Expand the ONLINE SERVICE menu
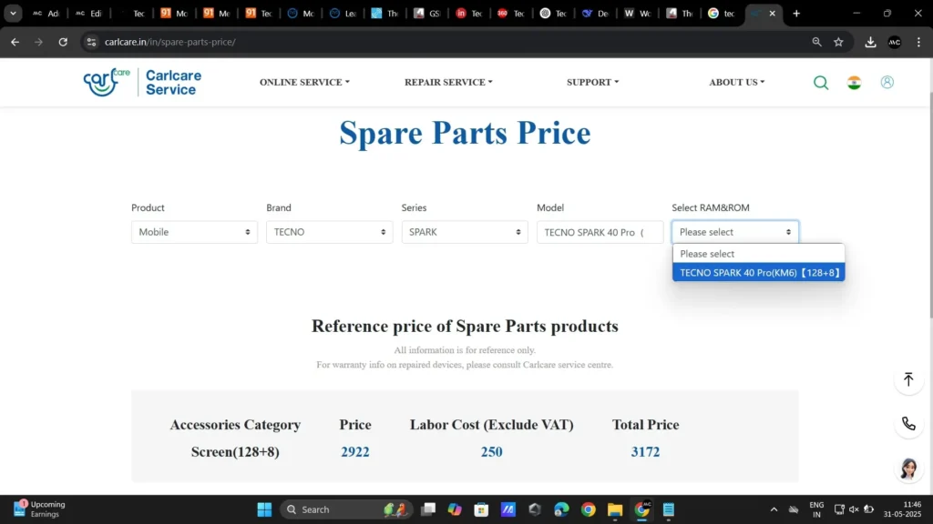Image resolution: width=933 pixels, height=524 pixels. click(304, 82)
